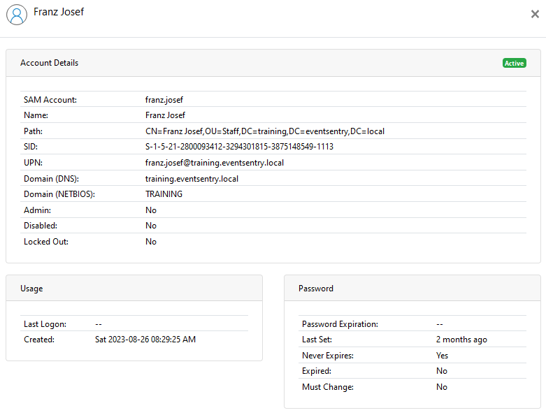
Task: Click the Franz Josef title text
Action: (59, 12)
